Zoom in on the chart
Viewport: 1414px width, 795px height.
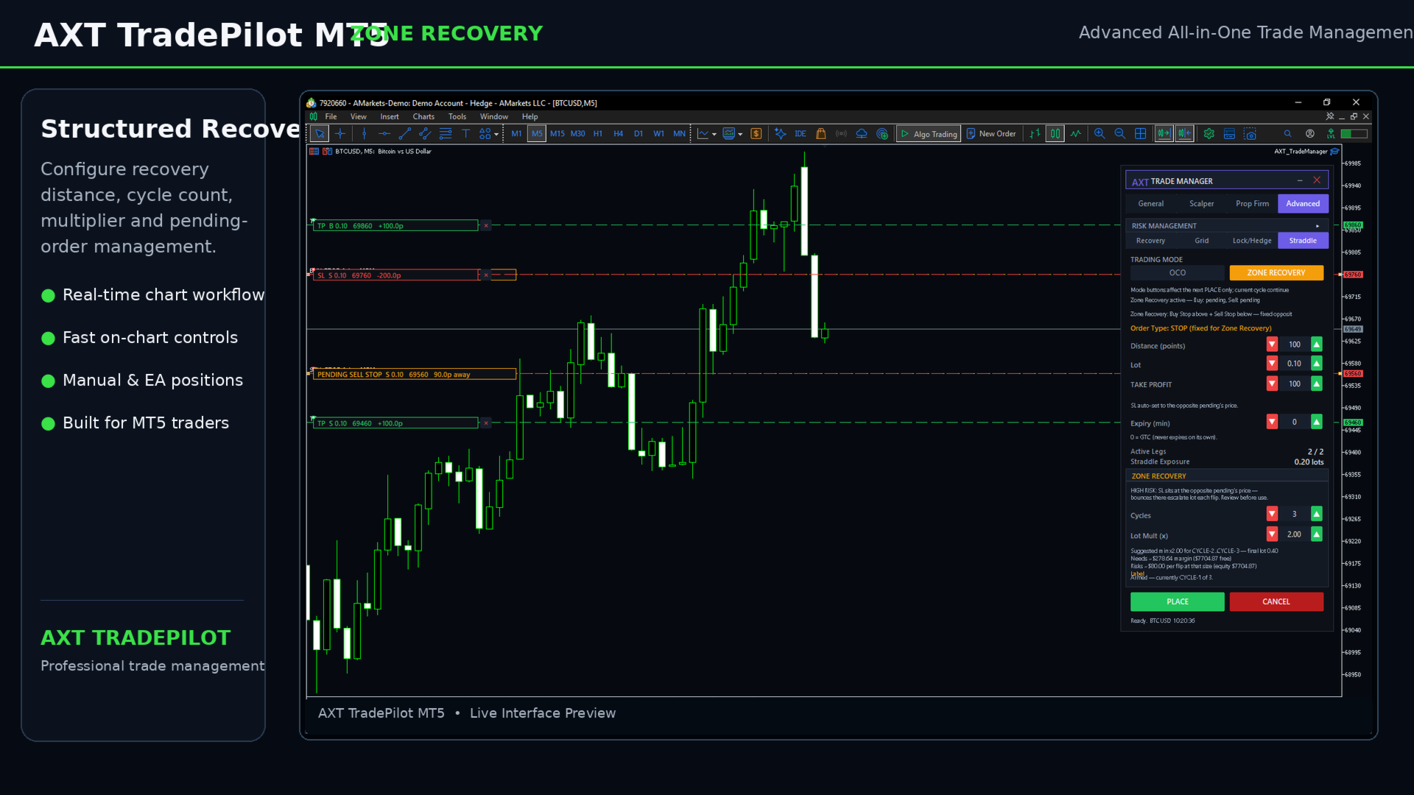click(1100, 134)
